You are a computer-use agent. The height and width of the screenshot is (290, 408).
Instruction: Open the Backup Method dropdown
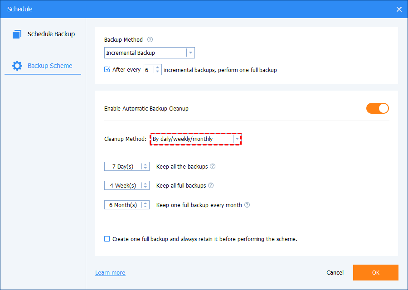pyautogui.click(x=190, y=53)
